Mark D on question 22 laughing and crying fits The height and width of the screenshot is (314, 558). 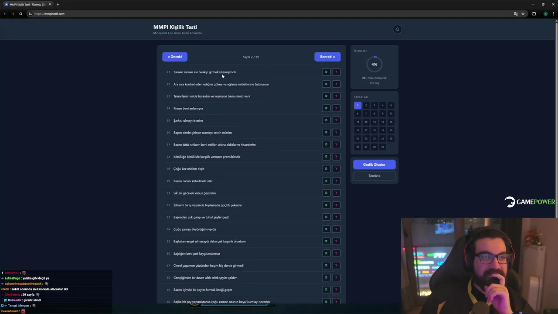[x=326, y=84]
